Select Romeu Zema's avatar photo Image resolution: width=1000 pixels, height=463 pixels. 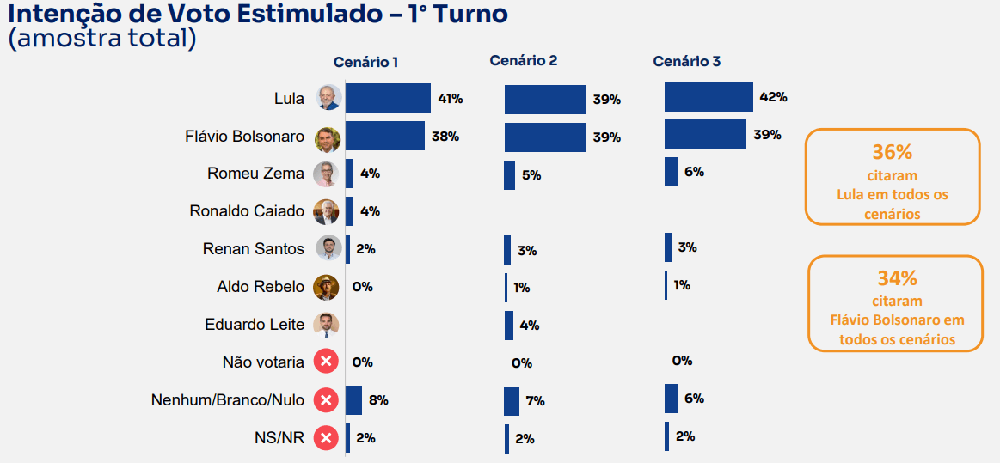point(326,174)
